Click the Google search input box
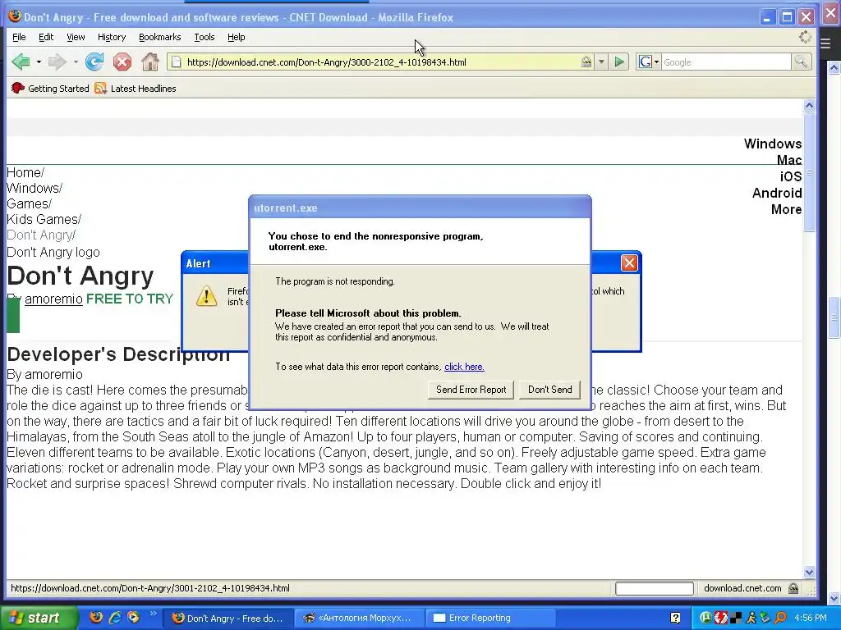Screen dimensions: 841x630 (726, 62)
